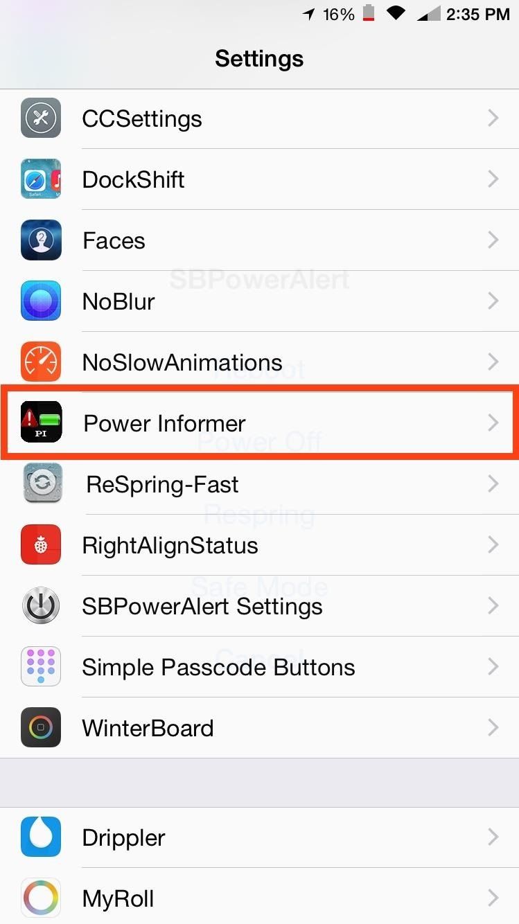
Task: Tap the Drippler water drop icon
Action: 41,837
